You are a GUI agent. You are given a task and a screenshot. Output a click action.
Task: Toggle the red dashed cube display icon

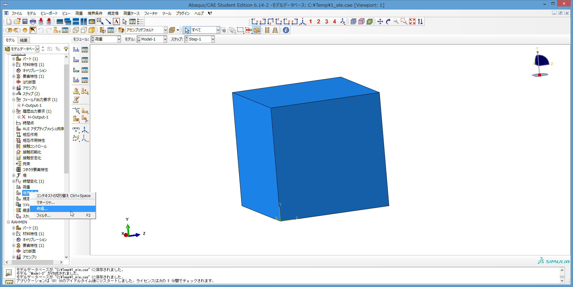[x=361, y=21]
